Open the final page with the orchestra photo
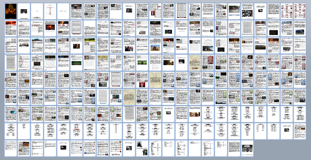The image size is (311, 160). (247, 148)
